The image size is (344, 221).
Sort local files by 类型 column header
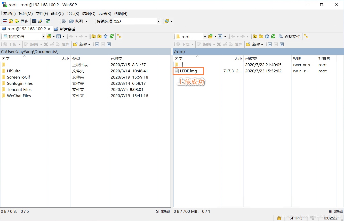tap(90, 59)
